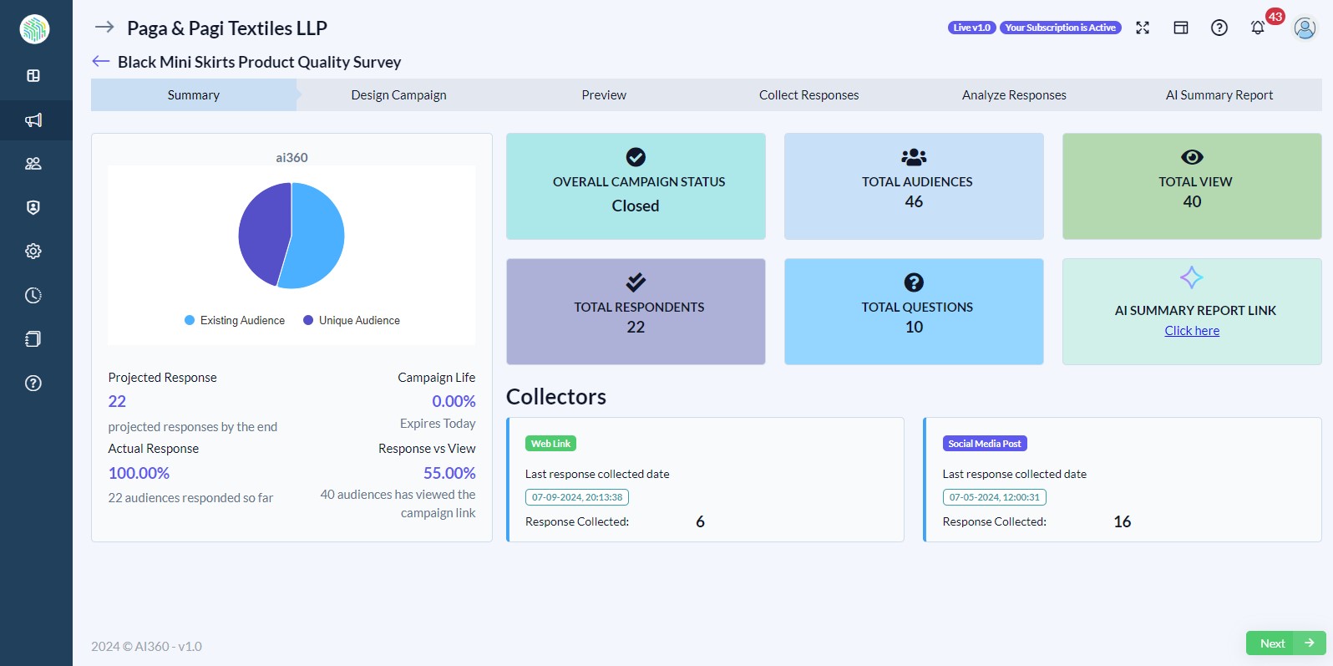
Task: Open the AI summary report Click here link
Action: coord(1192,331)
